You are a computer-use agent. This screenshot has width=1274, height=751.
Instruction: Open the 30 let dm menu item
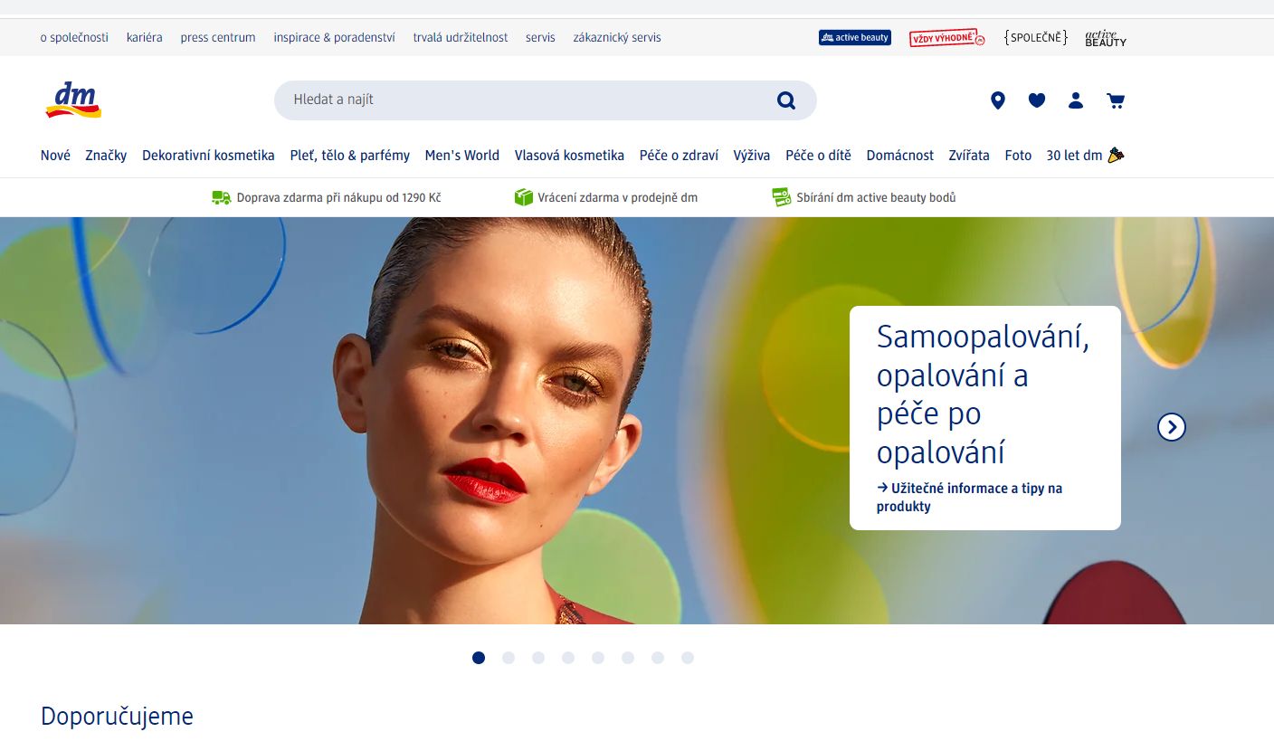[1085, 156]
